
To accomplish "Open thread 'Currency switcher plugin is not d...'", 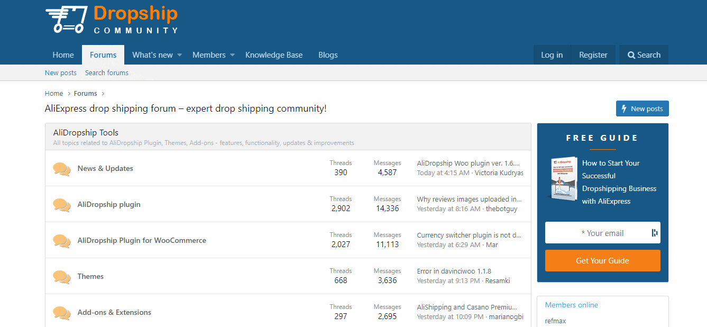I will click(470, 235).
